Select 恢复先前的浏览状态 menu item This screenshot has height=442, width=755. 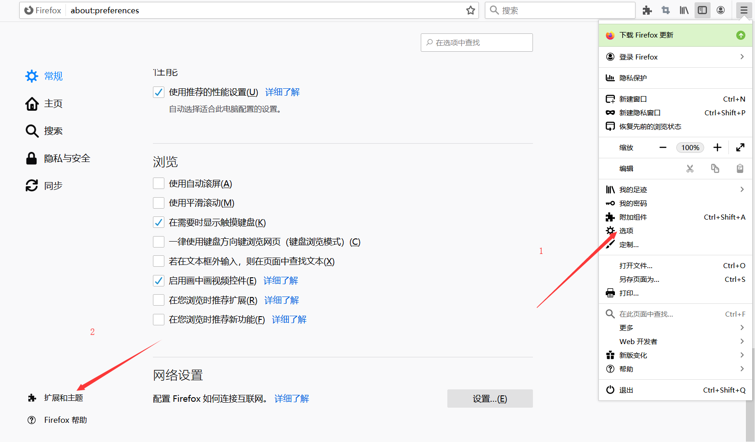click(675, 126)
